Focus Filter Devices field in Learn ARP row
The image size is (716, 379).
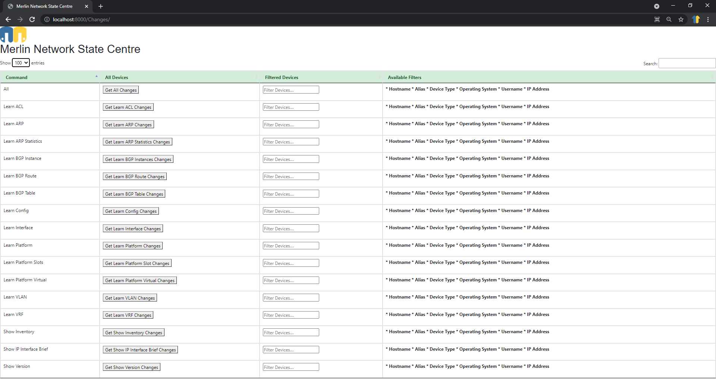pyautogui.click(x=291, y=124)
